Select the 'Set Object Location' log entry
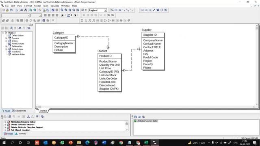The image size is (260, 146). click(x=21, y=130)
